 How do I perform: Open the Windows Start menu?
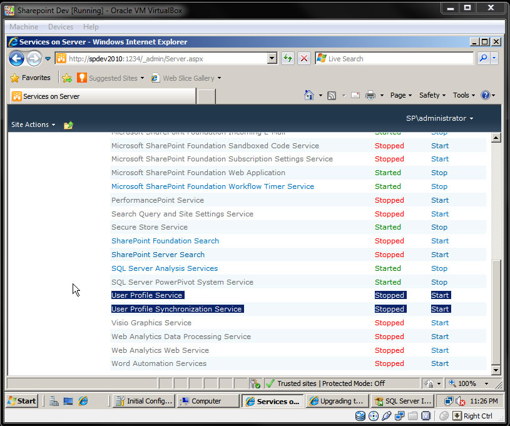coord(22,401)
